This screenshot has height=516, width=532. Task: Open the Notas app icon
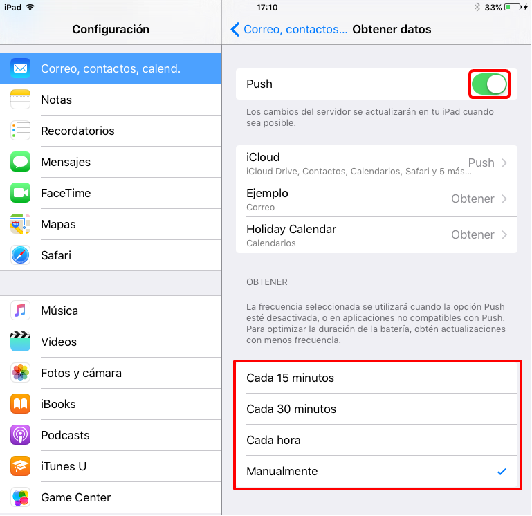coord(20,100)
